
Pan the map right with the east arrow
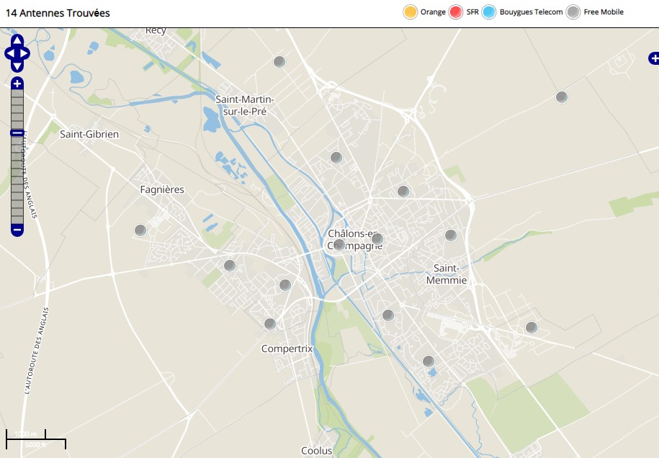pos(25,53)
